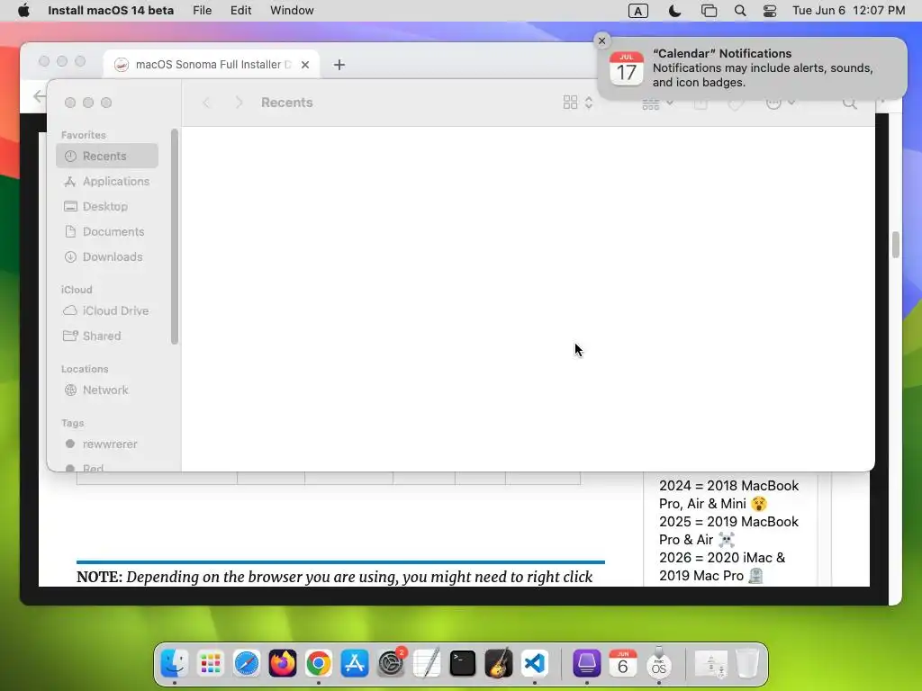The image size is (922, 691).
Task: Click the browser back arrow behind the dialog
Action: pos(40,96)
